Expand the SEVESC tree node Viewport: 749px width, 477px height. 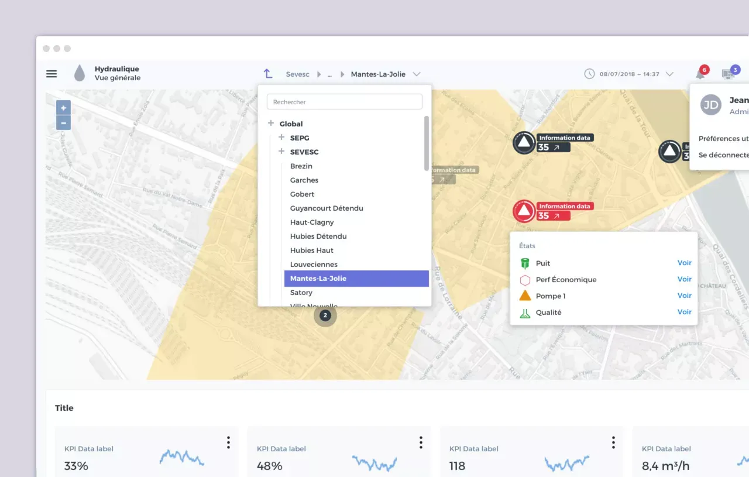(x=281, y=152)
